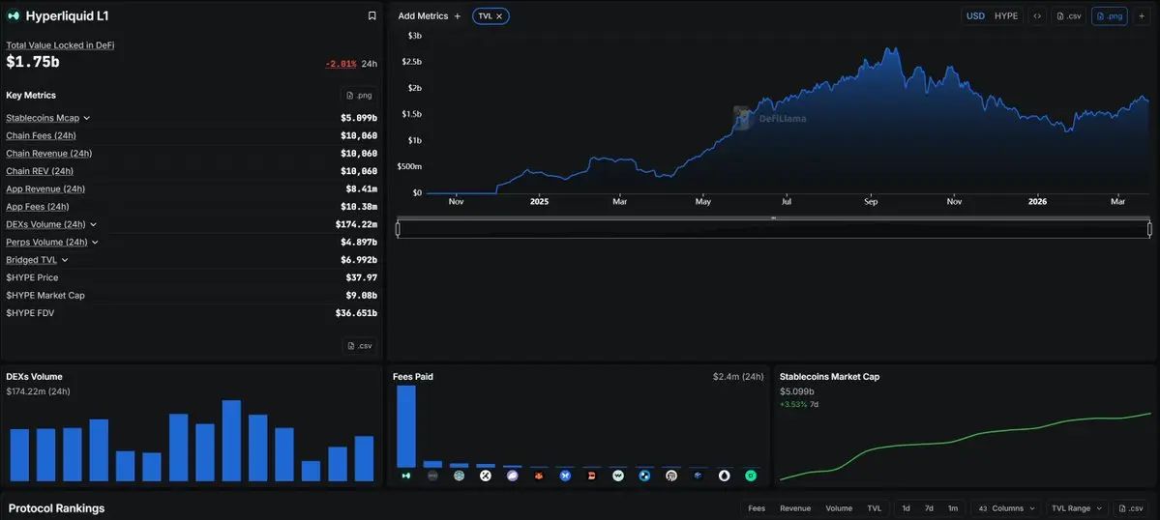This screenshot has height=520, width=1160.
Task: Switch chart denomination to USD
Action: (x=976, y=15)
